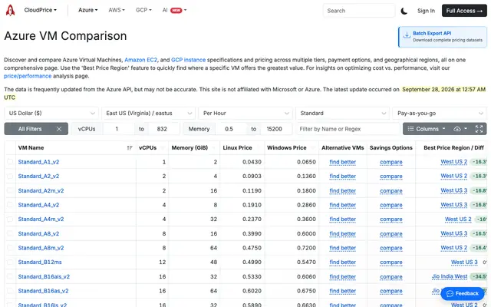Open Standard_B12ms VM link
Image resolution: width=491 pixels, height=307 pixels.
pyautogui.click(x=40, y=262)
